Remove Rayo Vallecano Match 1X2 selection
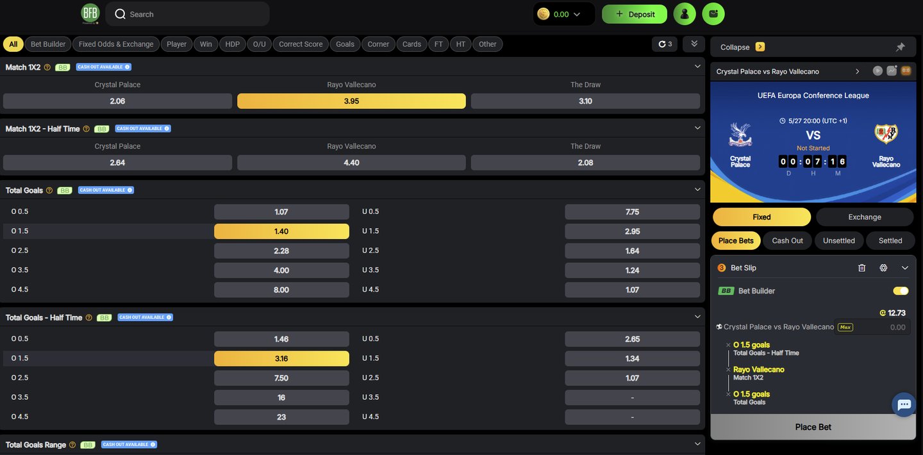This screenshot has height=455, width=923. pos(728,370)
